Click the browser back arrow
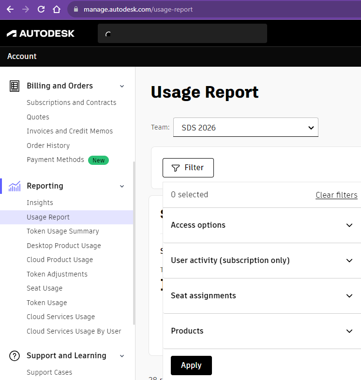The width and height of the screenshot is (361, 380). 10,10
